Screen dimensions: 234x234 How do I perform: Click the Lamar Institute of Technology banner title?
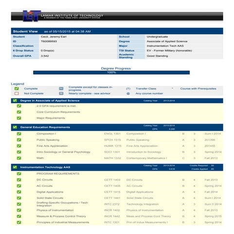pos(72,16)
